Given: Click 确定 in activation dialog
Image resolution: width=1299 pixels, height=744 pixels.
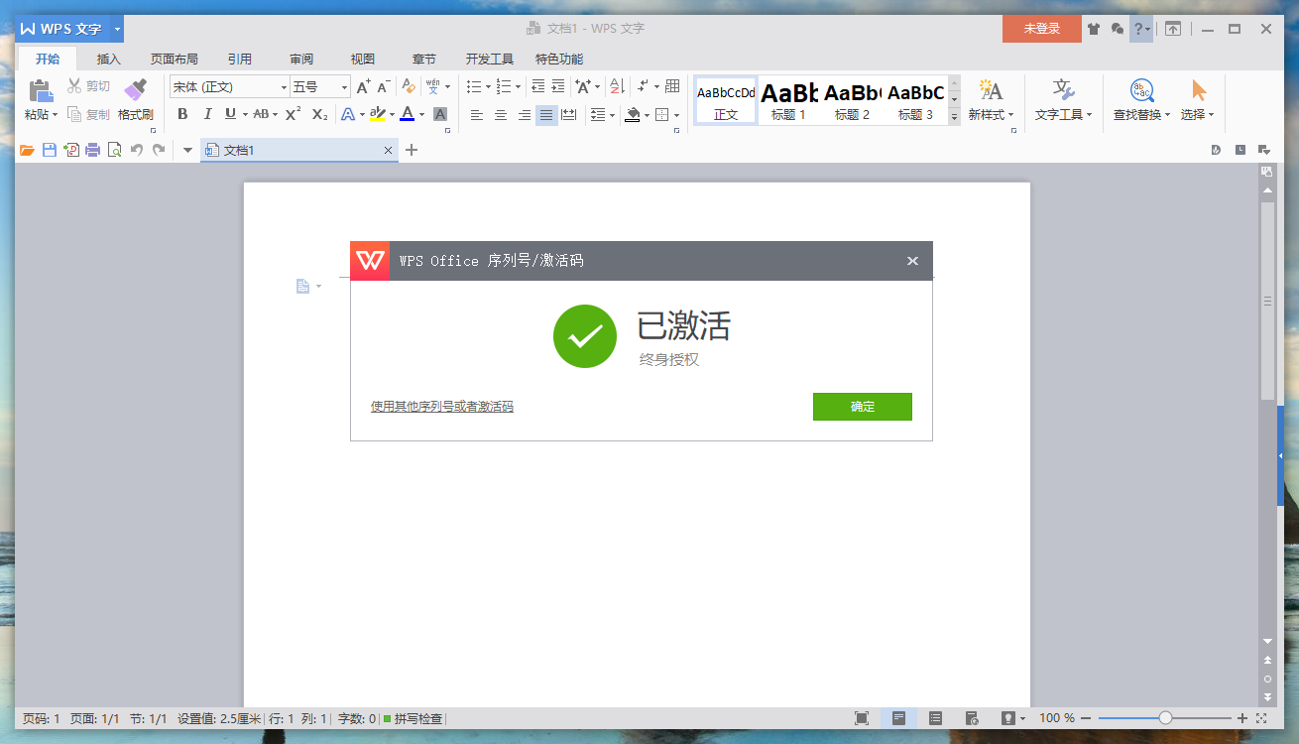Looking at the screenshot, I should (x=863, y=407).
